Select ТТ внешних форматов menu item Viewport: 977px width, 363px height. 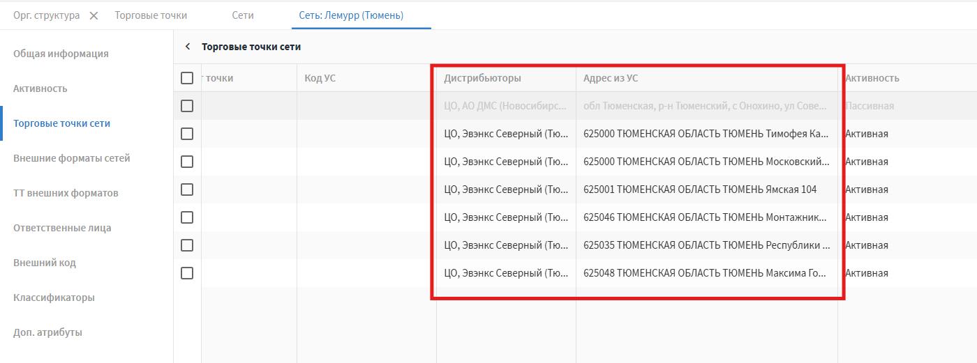point(66,193)
